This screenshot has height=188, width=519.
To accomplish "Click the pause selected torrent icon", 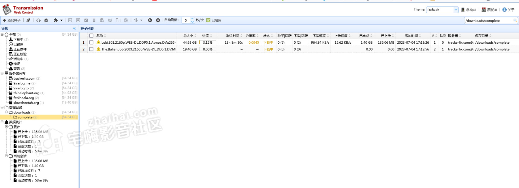I will pyautogui.click(x=78, y=20).
